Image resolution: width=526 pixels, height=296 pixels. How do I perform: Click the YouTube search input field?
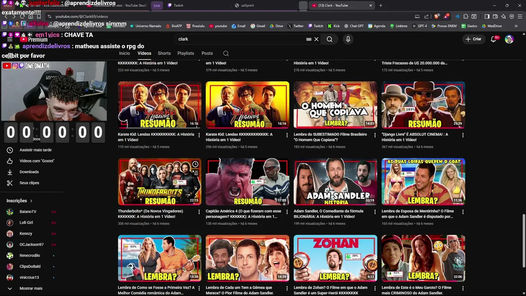pos(240,39)
